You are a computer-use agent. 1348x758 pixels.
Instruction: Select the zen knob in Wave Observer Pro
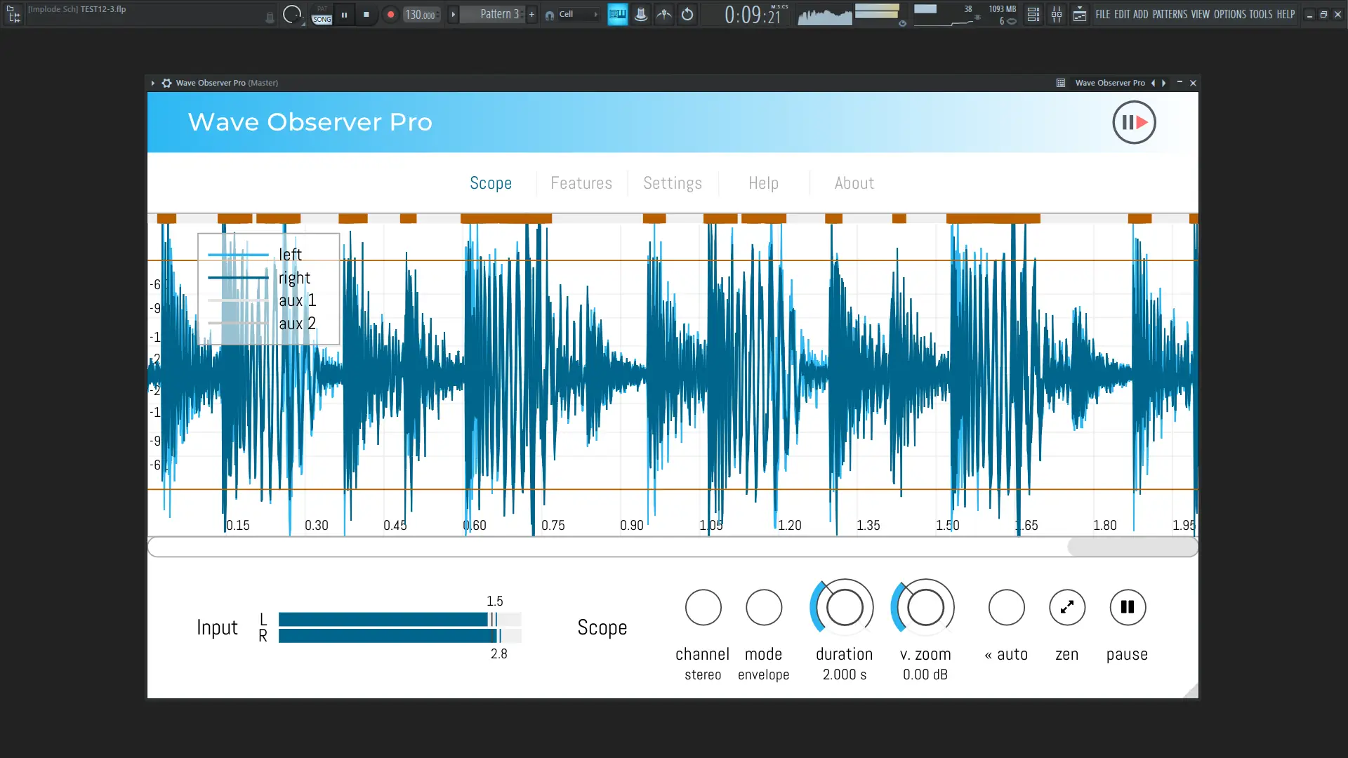click(1066, 608)
